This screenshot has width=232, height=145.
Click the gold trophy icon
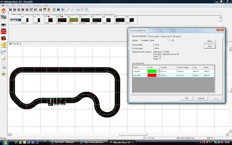click(3, 45)
